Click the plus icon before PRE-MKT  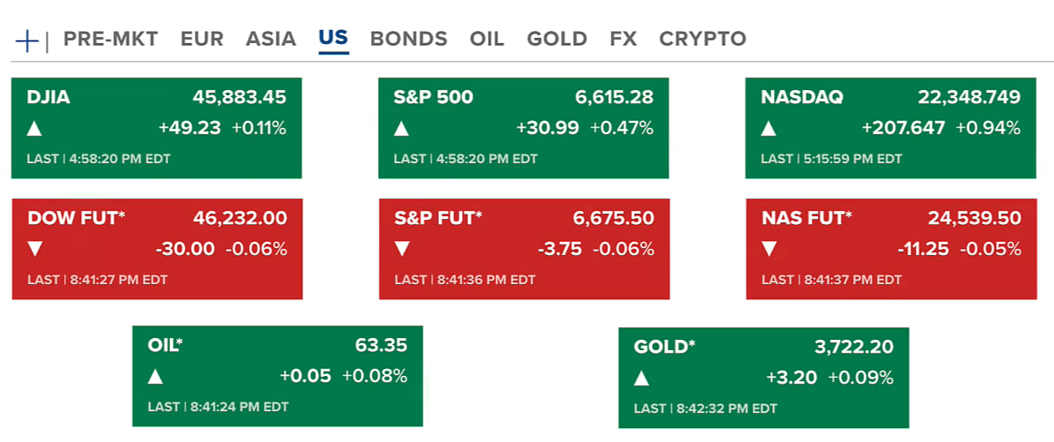click(27, 40)
